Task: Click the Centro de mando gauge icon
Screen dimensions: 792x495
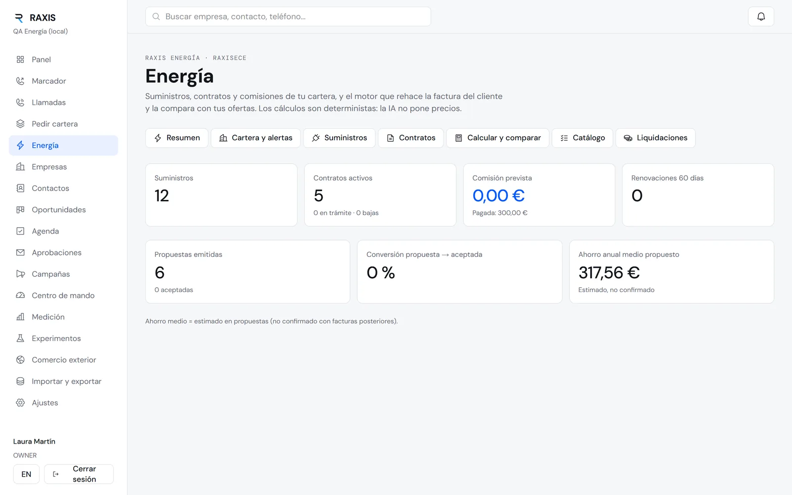Action: click(20, 296)
